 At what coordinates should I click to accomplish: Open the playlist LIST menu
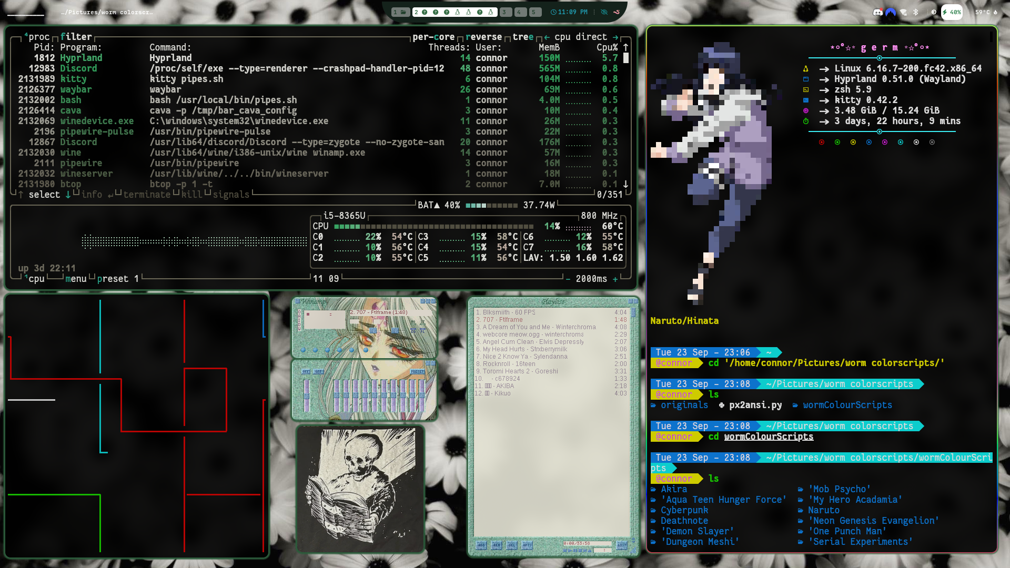click(x=622, y=545)
